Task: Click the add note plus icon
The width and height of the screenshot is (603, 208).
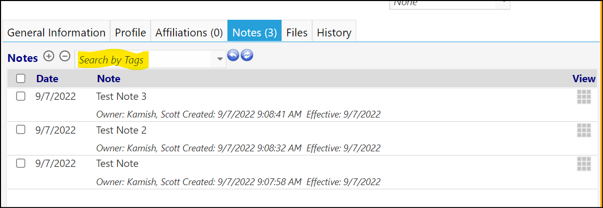Action: 48,56
